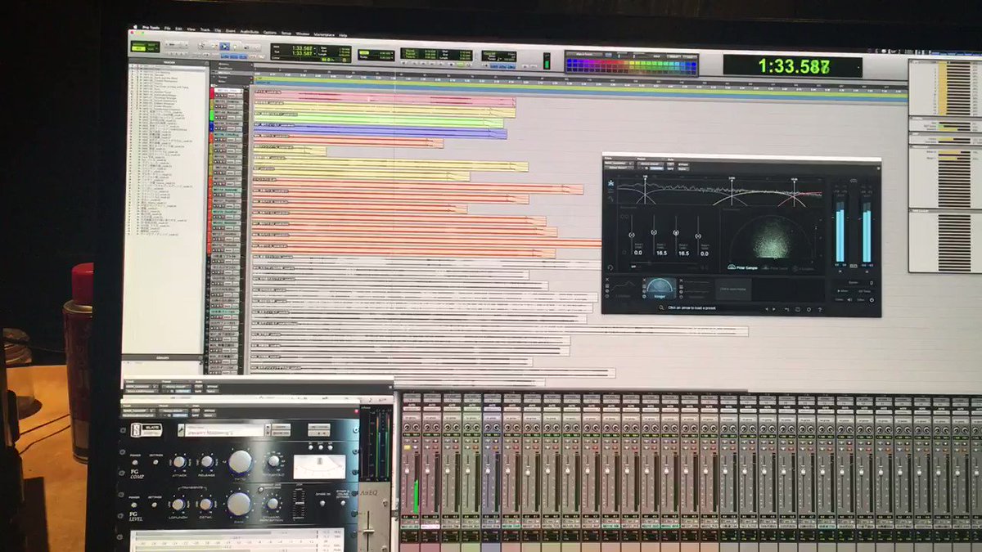The image size is (982, 552).
Task: Close the FG-X plug-in window red button
Action: coord(357,411)
